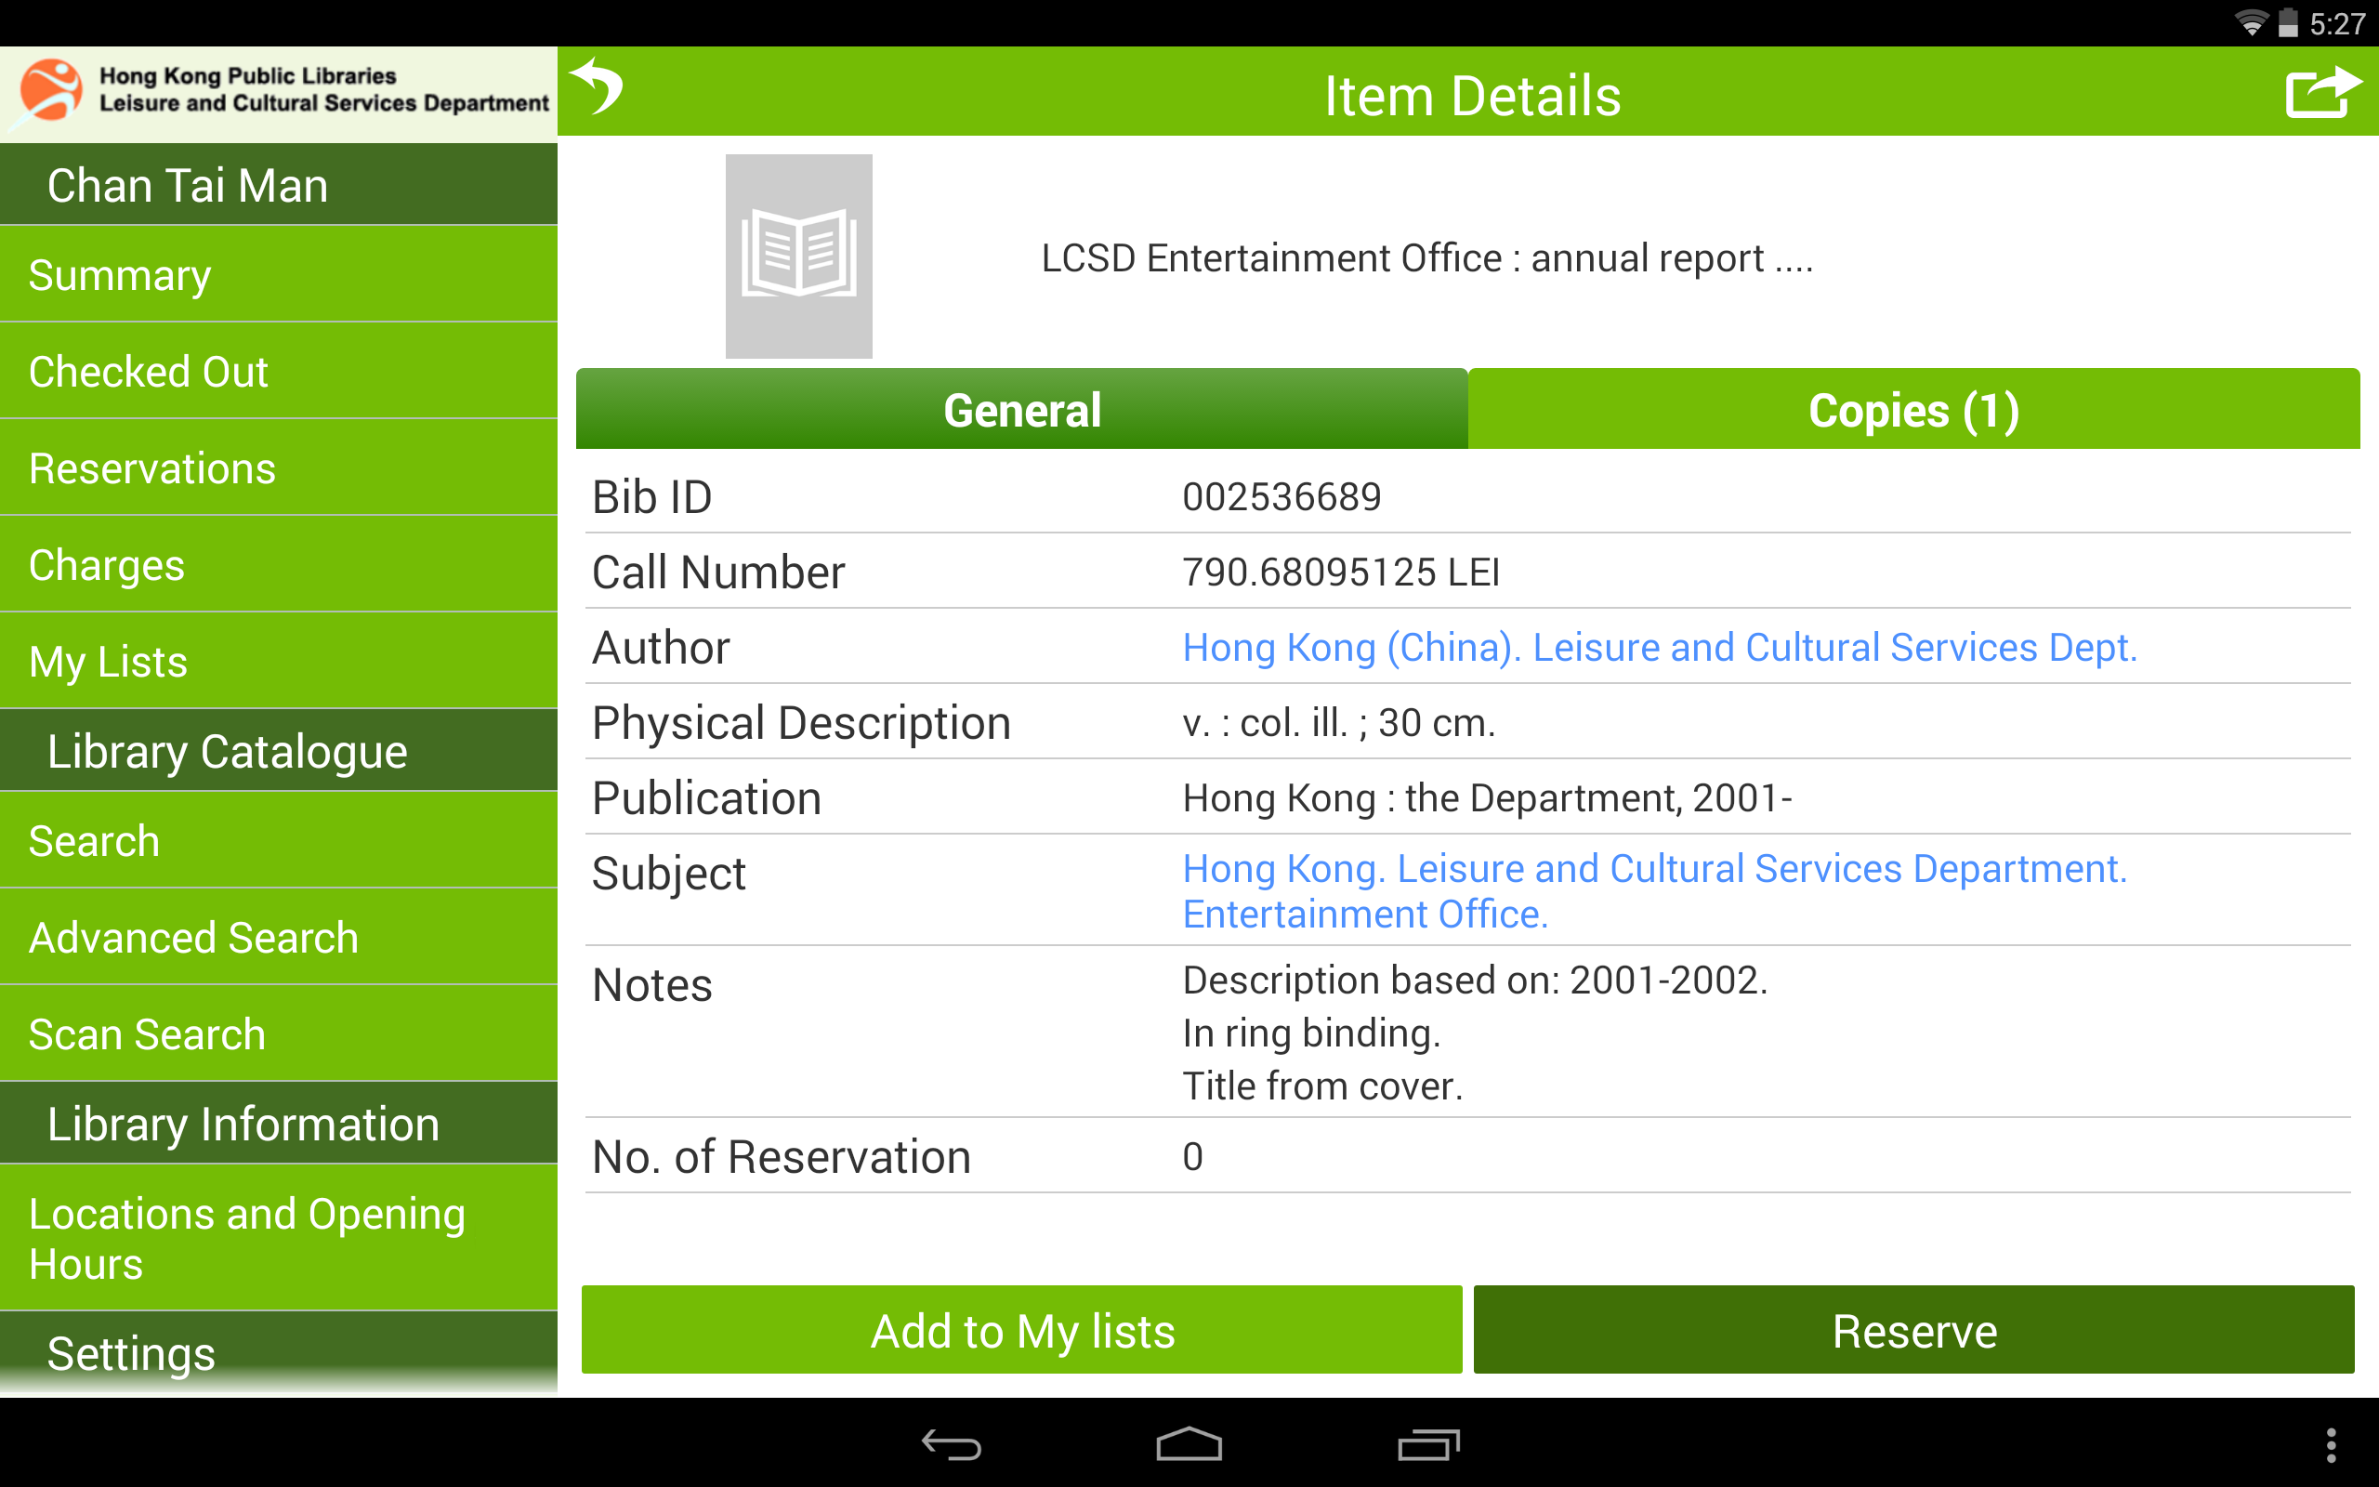Viewport: 2379px width, 1487px height.
Task: Open the three-dot overflow menu
Action: point(2331,1444)
